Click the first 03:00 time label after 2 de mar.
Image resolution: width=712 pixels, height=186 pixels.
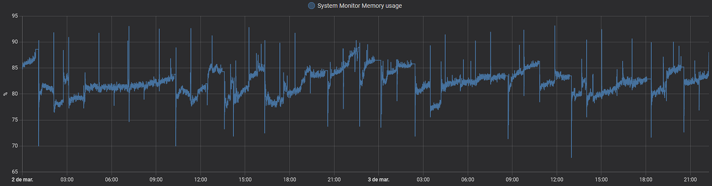point(67,179)
